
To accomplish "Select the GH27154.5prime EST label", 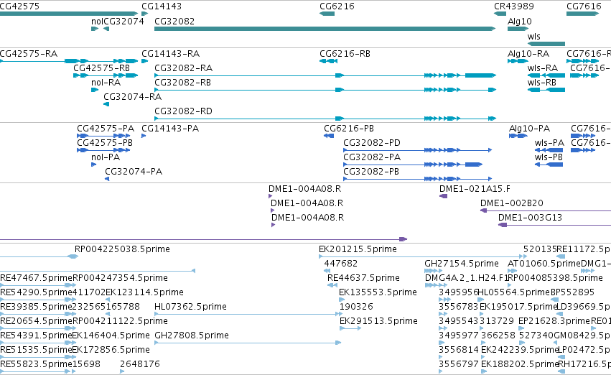I will (x=462, y=264).
